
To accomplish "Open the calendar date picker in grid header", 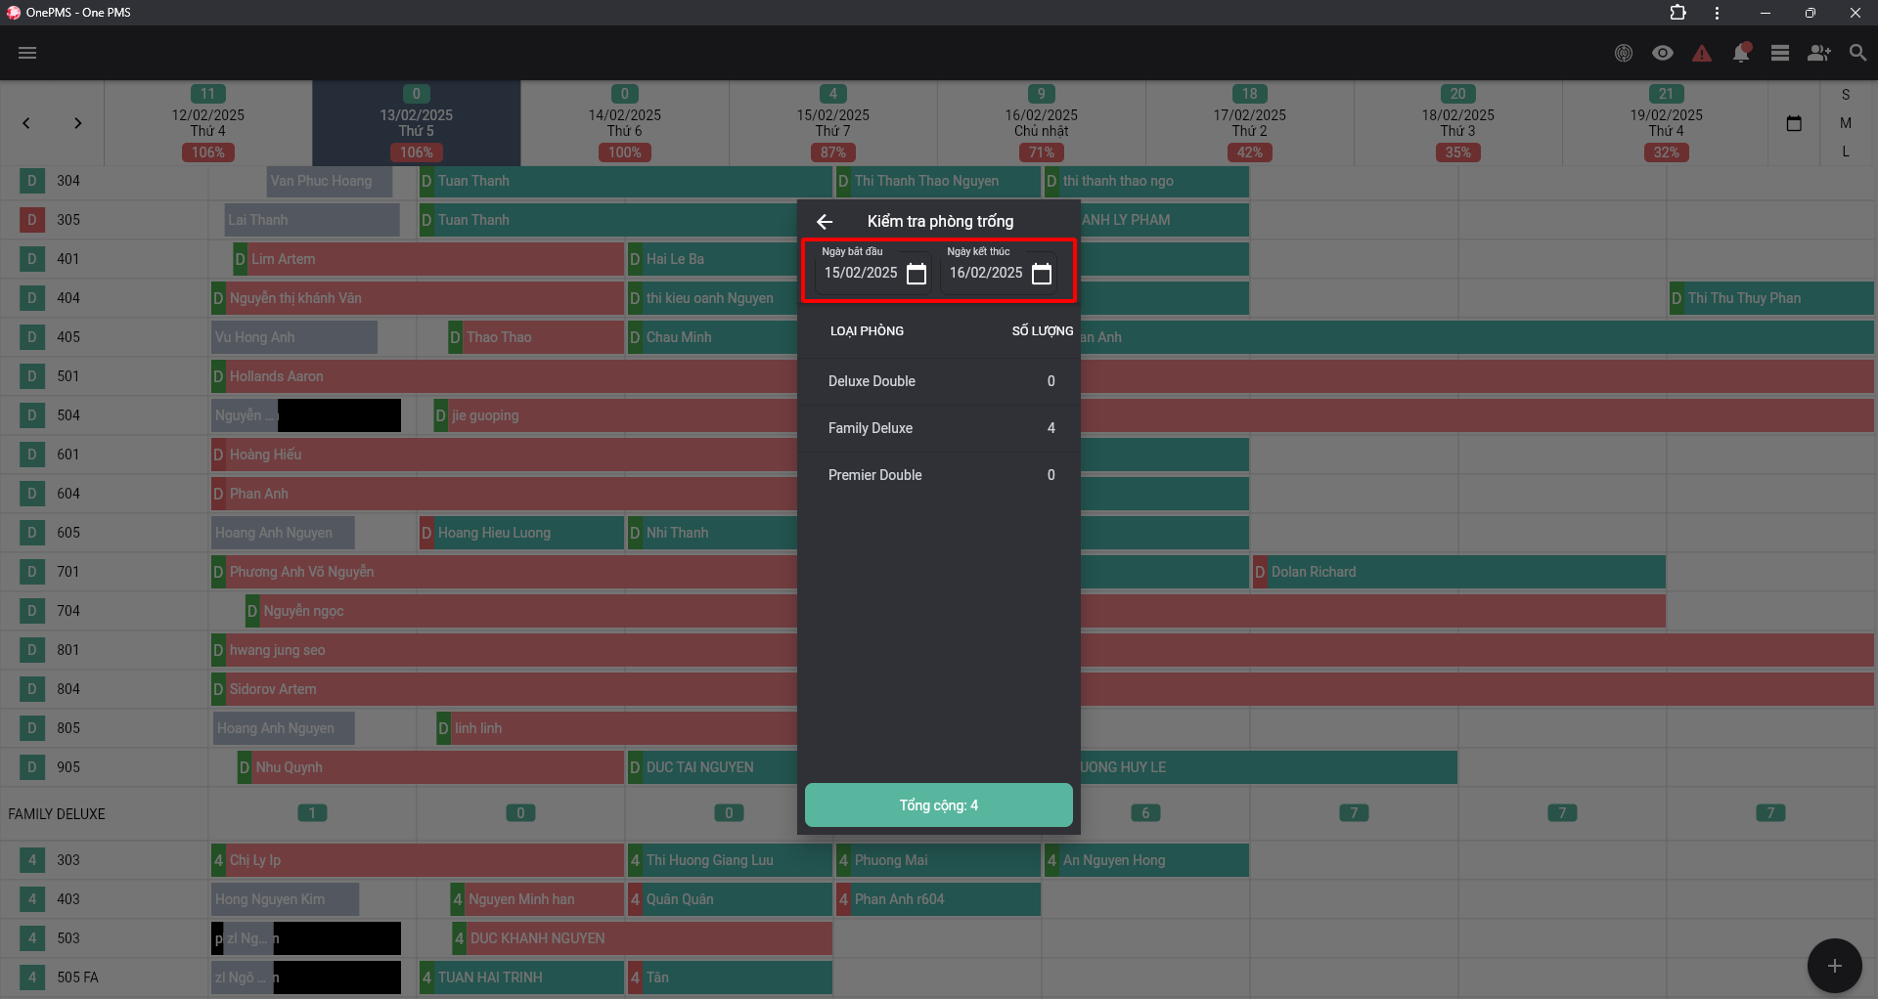I will [x=1794, y=123].
